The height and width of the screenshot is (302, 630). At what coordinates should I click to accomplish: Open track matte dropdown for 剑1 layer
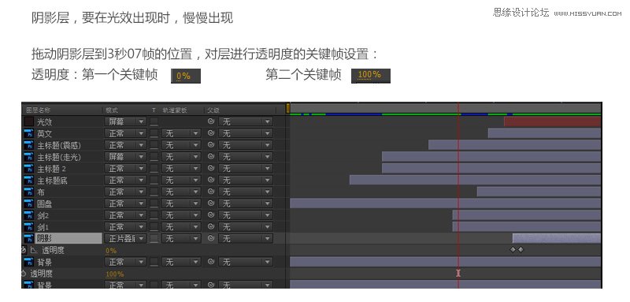click(x=181, y=227)
